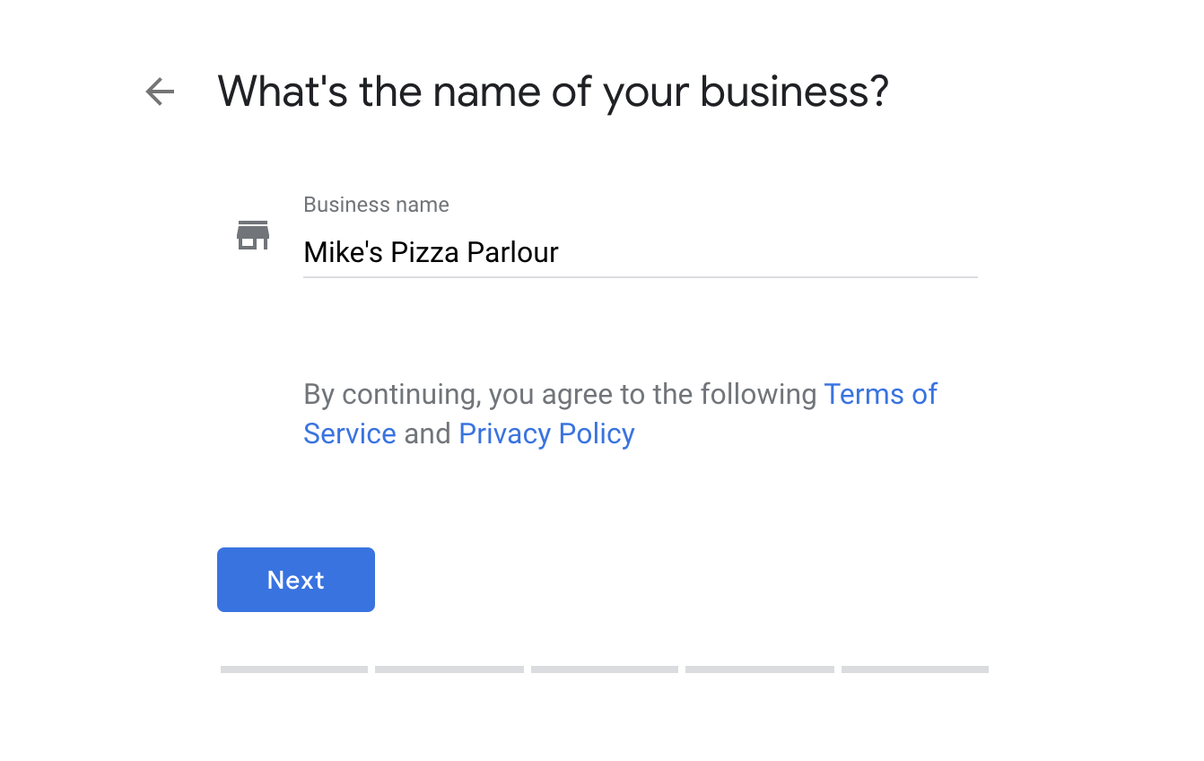Click the word "business?" in the heading

(x=794, y=92)
